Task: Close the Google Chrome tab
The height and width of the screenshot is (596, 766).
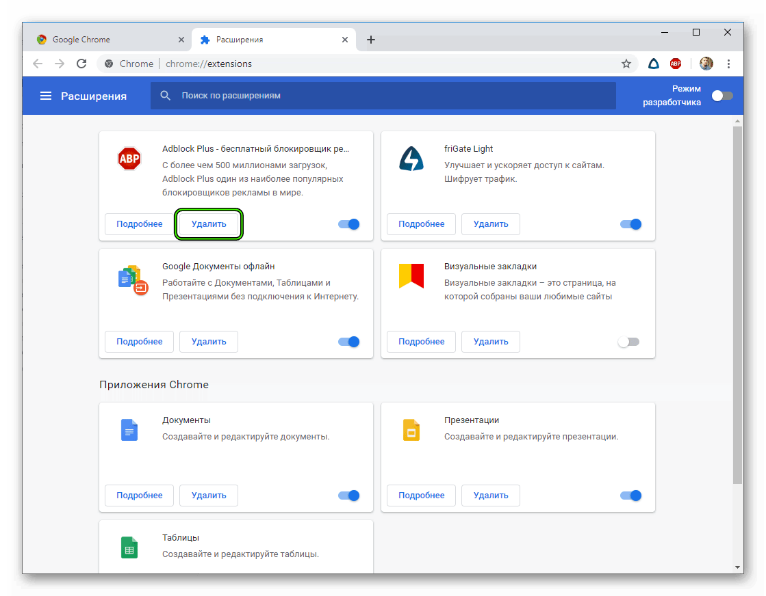Action: click(181, 40)
